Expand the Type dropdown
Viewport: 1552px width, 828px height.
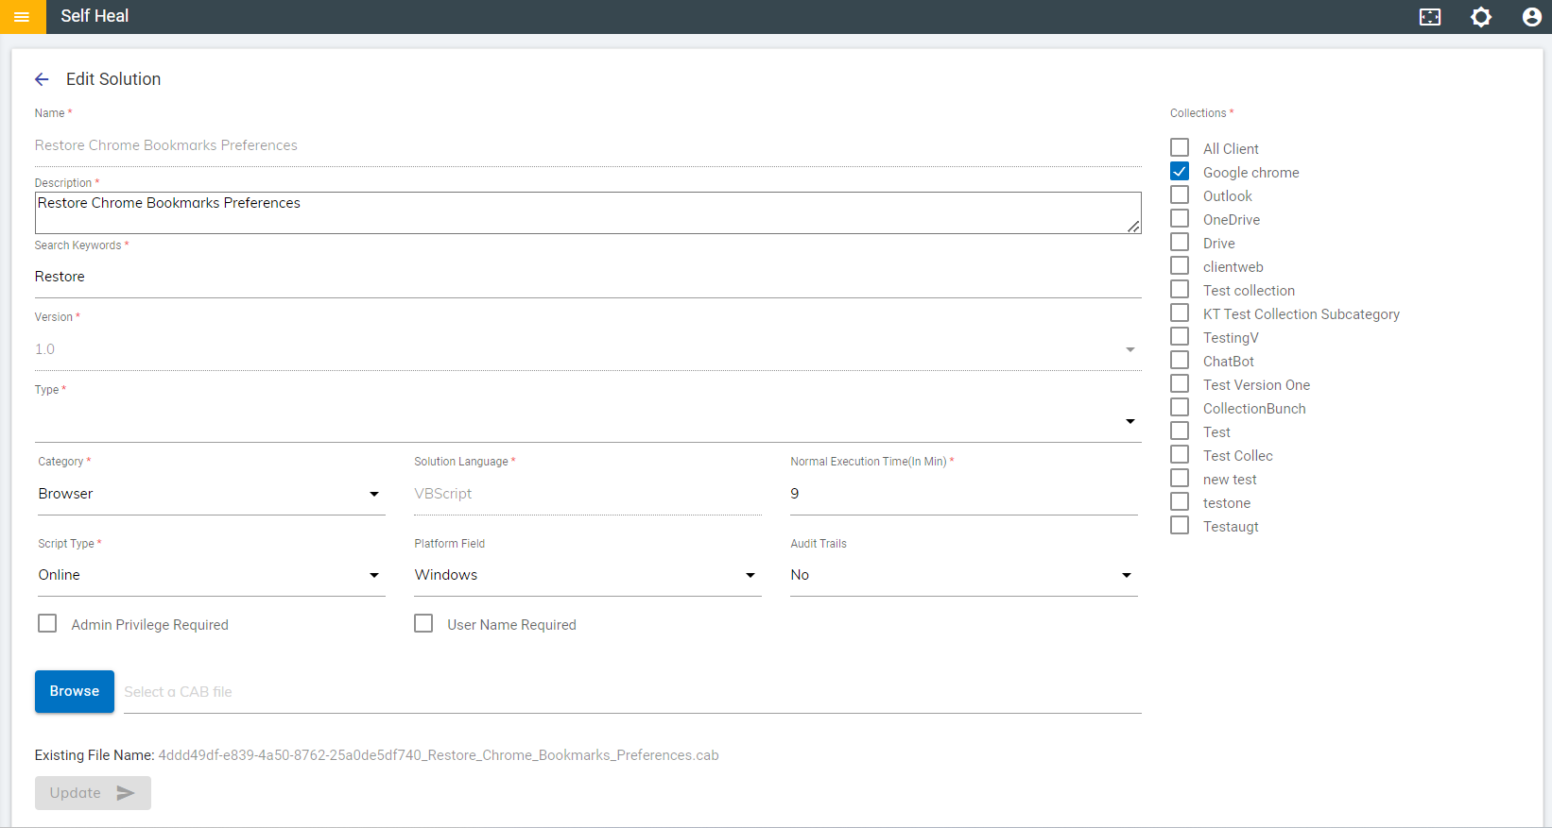click(x=587, y=421)
